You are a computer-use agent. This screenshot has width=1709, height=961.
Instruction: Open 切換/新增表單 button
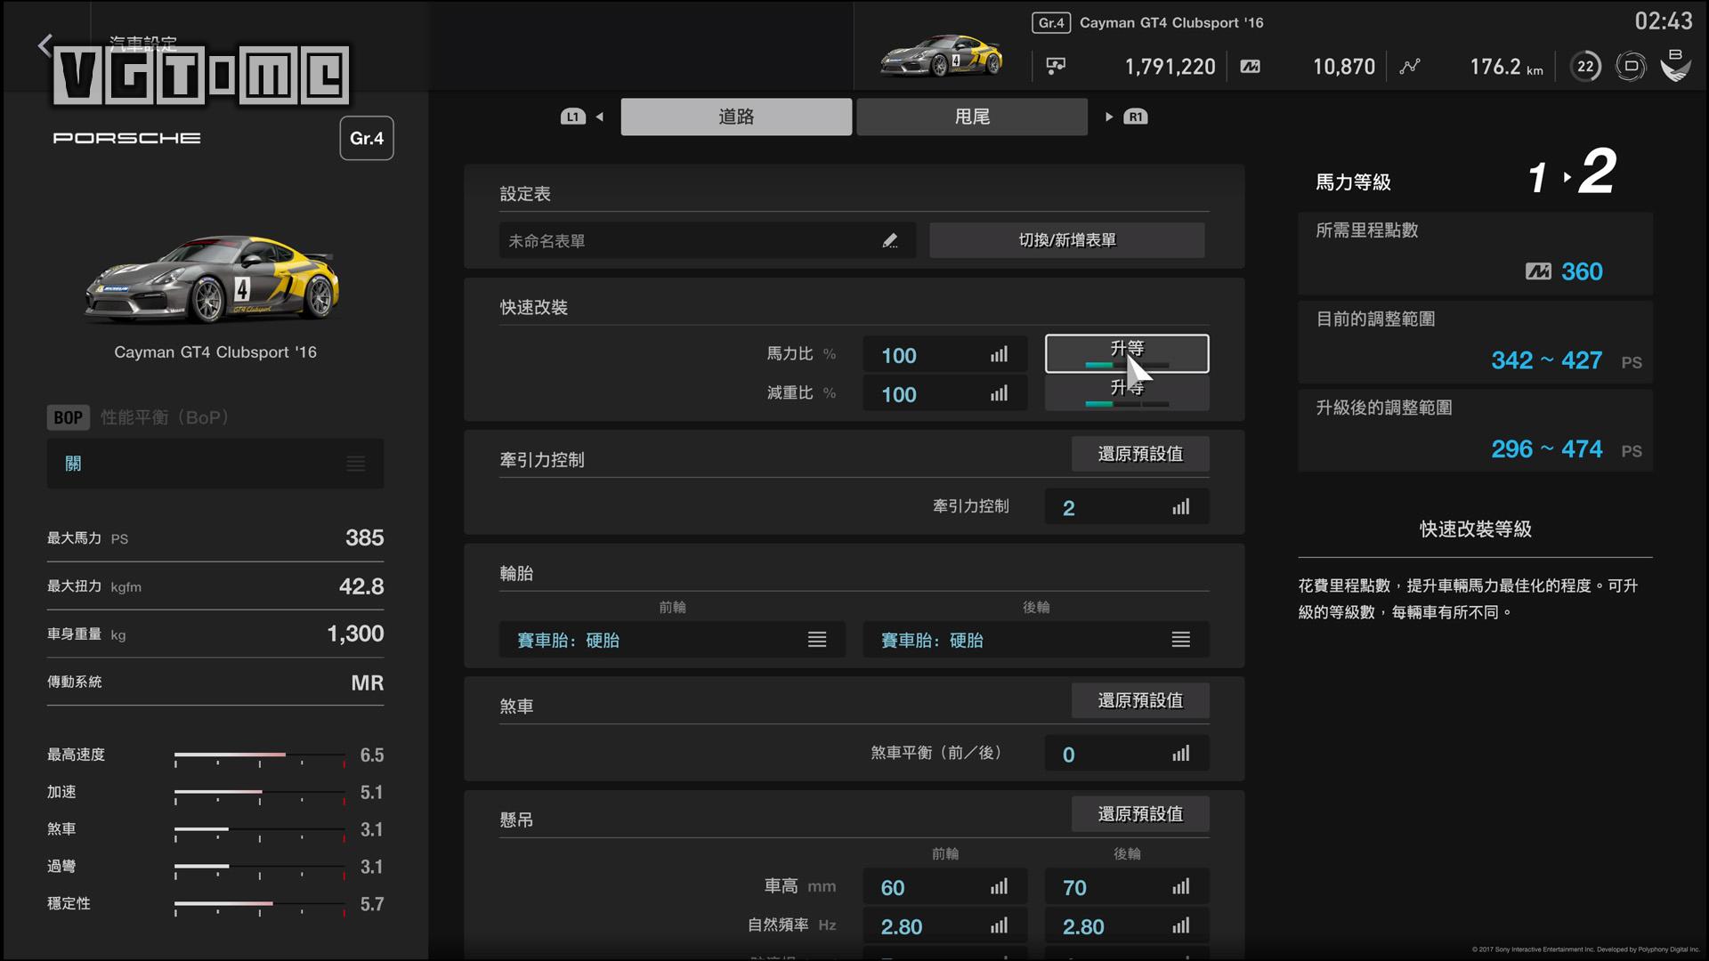point(1067,240)
